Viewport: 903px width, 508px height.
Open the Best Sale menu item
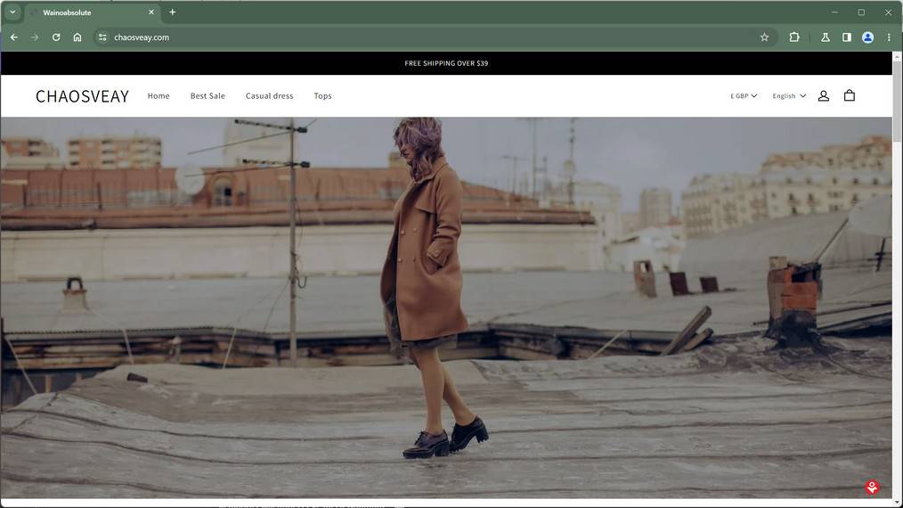click(x=207, y=95)
